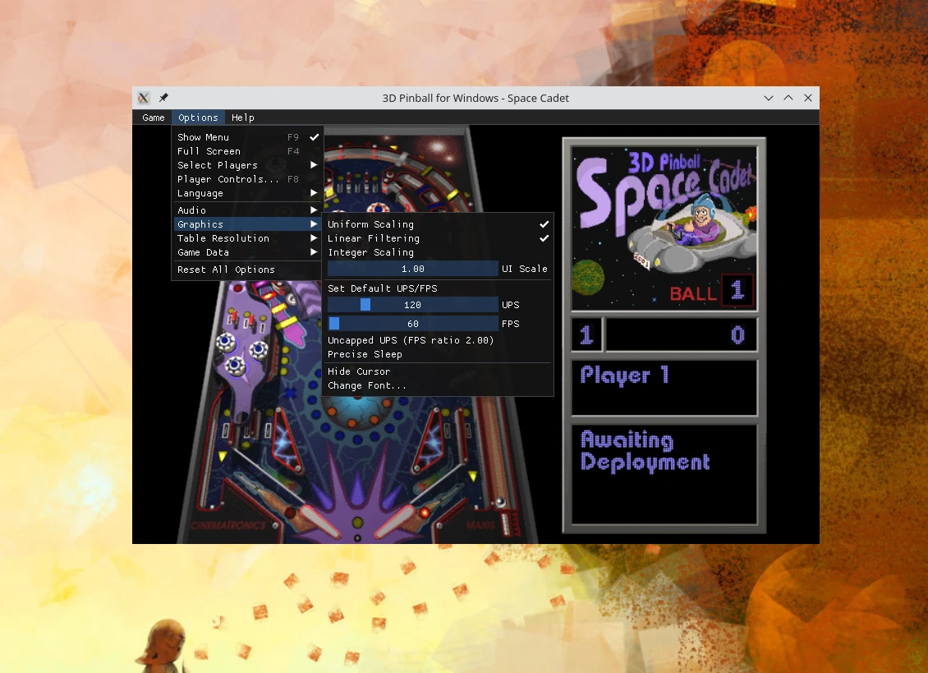Click the window title text
This screenshot has width=928, height=673.
click(475, 98)
